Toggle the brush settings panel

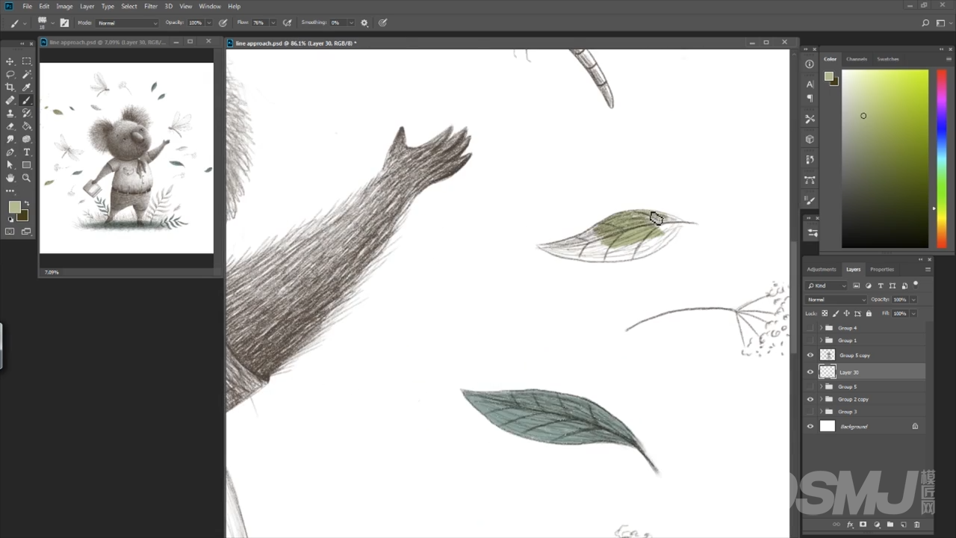click(x=64, y=23)
